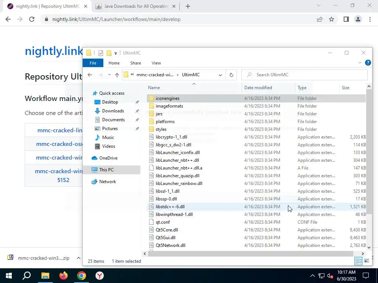This screenshot has height=283, width=378.
Task: Open Explorer recent locations dropdown
Action: coord(109,75)
